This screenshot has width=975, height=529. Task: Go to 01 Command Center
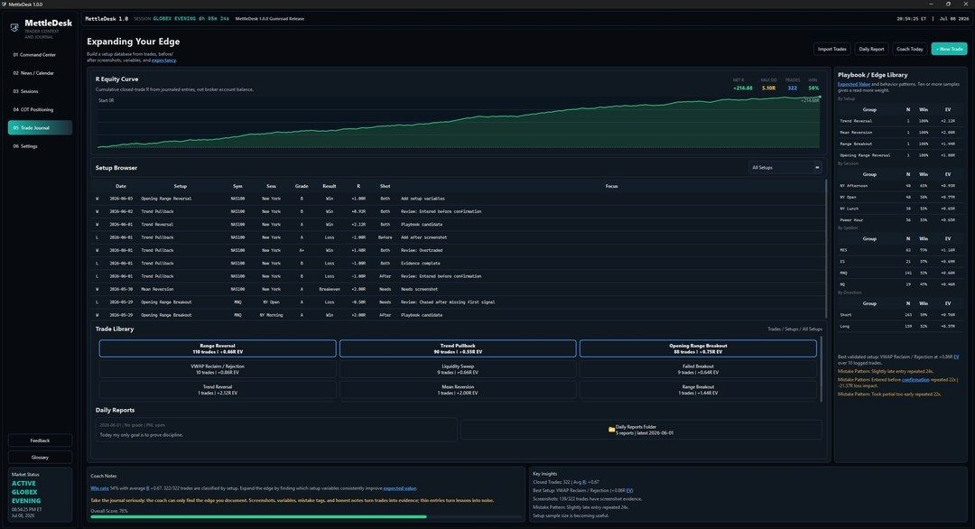40,55
